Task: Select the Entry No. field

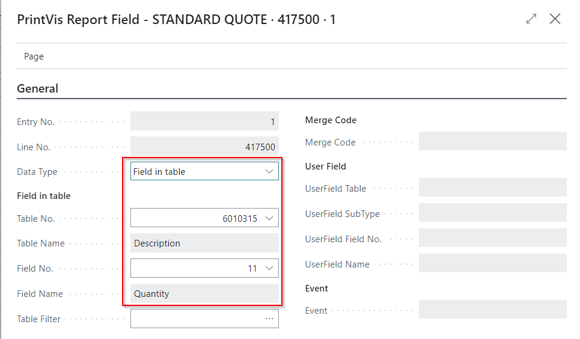Action: click(204, 121)
